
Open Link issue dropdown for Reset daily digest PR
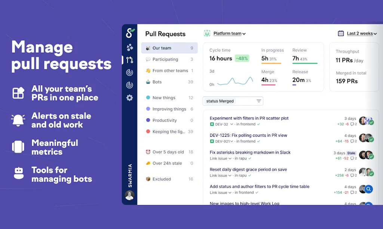tap(220, 175)
